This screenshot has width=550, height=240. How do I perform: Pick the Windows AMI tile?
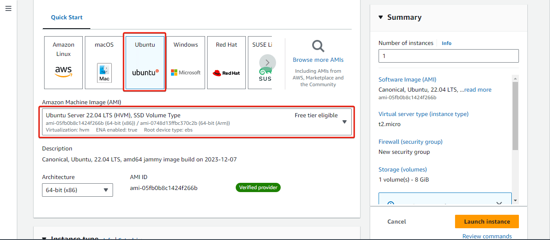pyautogui.click(x=186, y=63)
